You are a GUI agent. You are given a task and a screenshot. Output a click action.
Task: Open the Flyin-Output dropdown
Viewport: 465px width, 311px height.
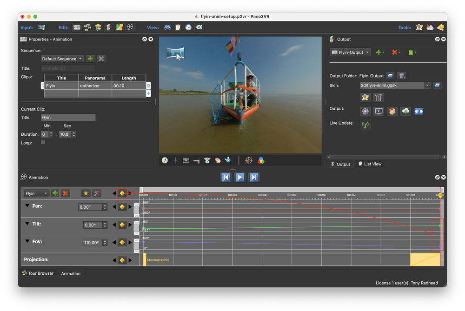(350, 53)
